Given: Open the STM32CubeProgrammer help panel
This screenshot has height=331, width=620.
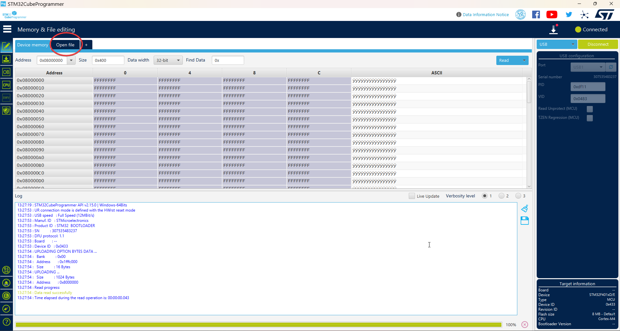Looking at the screenshot, I should (x=6, y=322).
